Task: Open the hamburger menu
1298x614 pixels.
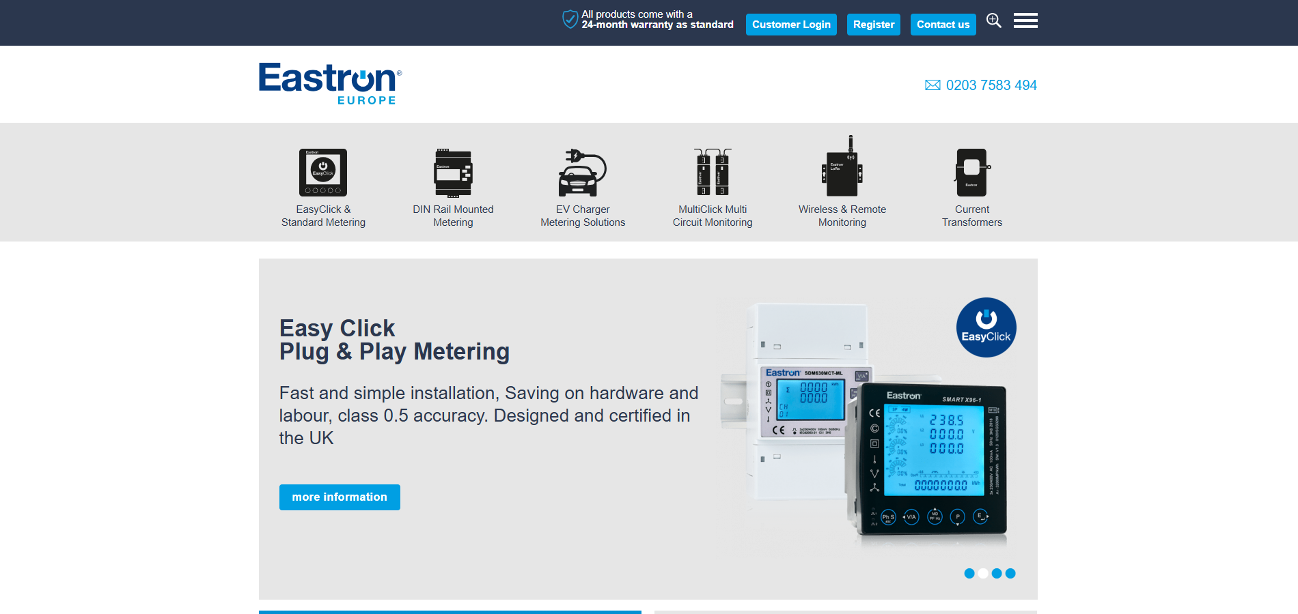Action: pyautogui.click(x=1025, y=21)
